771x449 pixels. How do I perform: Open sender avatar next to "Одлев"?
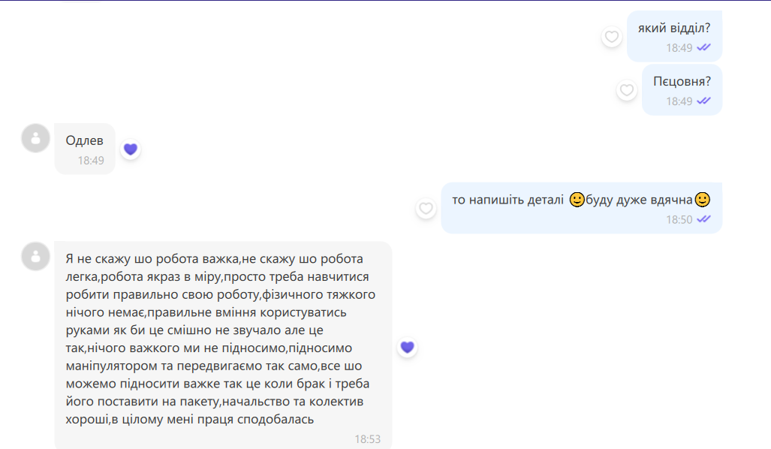[35, 138]
